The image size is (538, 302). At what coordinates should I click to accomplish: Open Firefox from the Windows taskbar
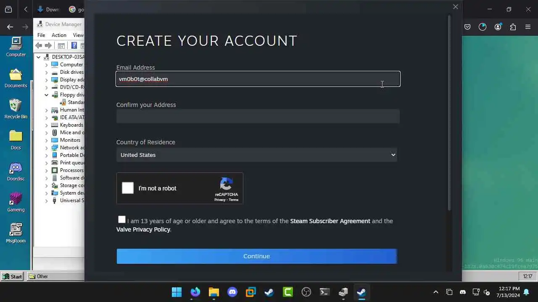[195, 292]
